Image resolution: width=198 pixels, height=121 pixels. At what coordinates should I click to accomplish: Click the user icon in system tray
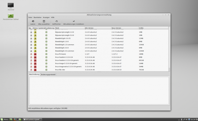(181, 119)
